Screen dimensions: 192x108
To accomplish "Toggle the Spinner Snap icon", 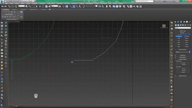I will pos(80,6).
